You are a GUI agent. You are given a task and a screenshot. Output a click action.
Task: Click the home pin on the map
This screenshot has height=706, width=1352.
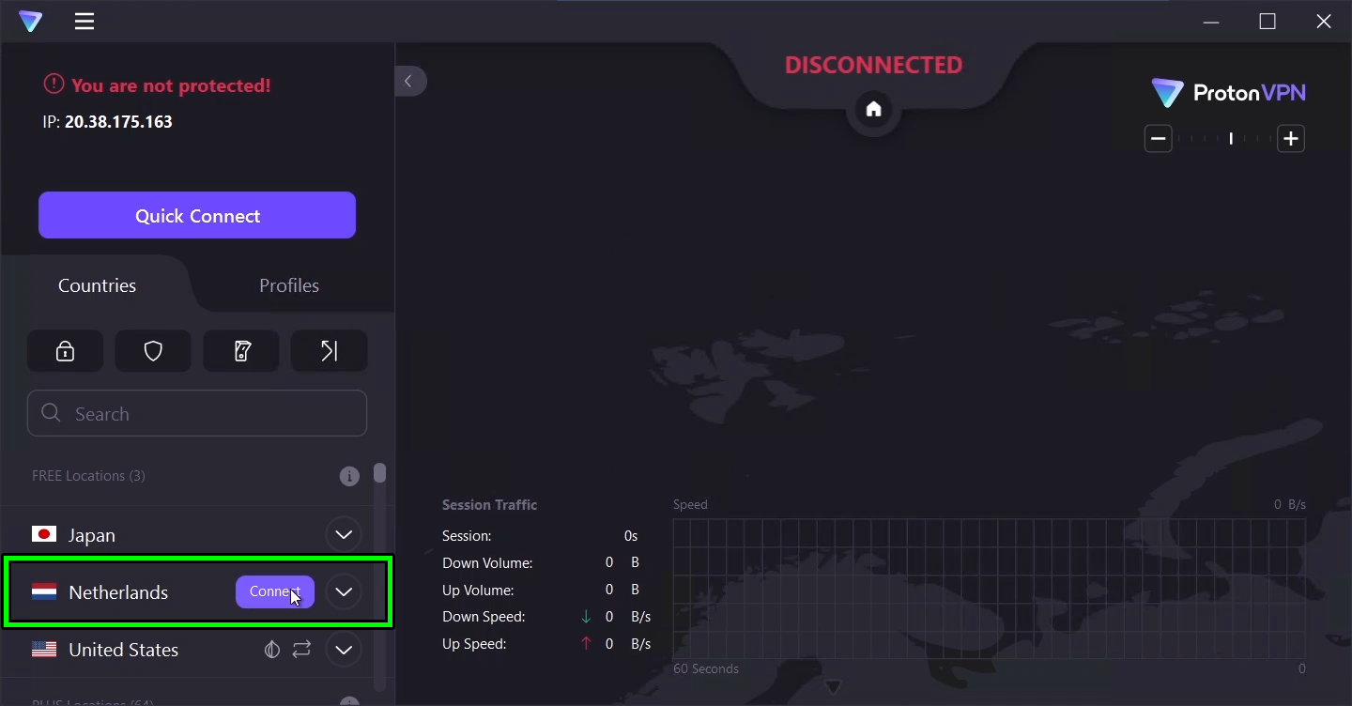point(873,111)
